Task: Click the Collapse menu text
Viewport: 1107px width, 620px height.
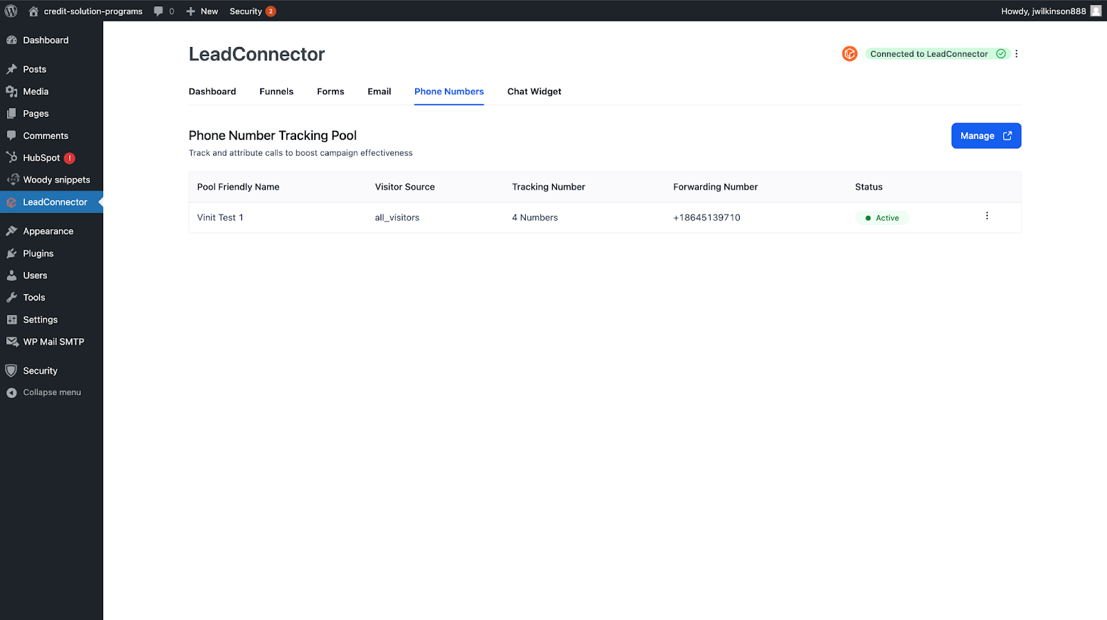Action: (x=52, y=392)
